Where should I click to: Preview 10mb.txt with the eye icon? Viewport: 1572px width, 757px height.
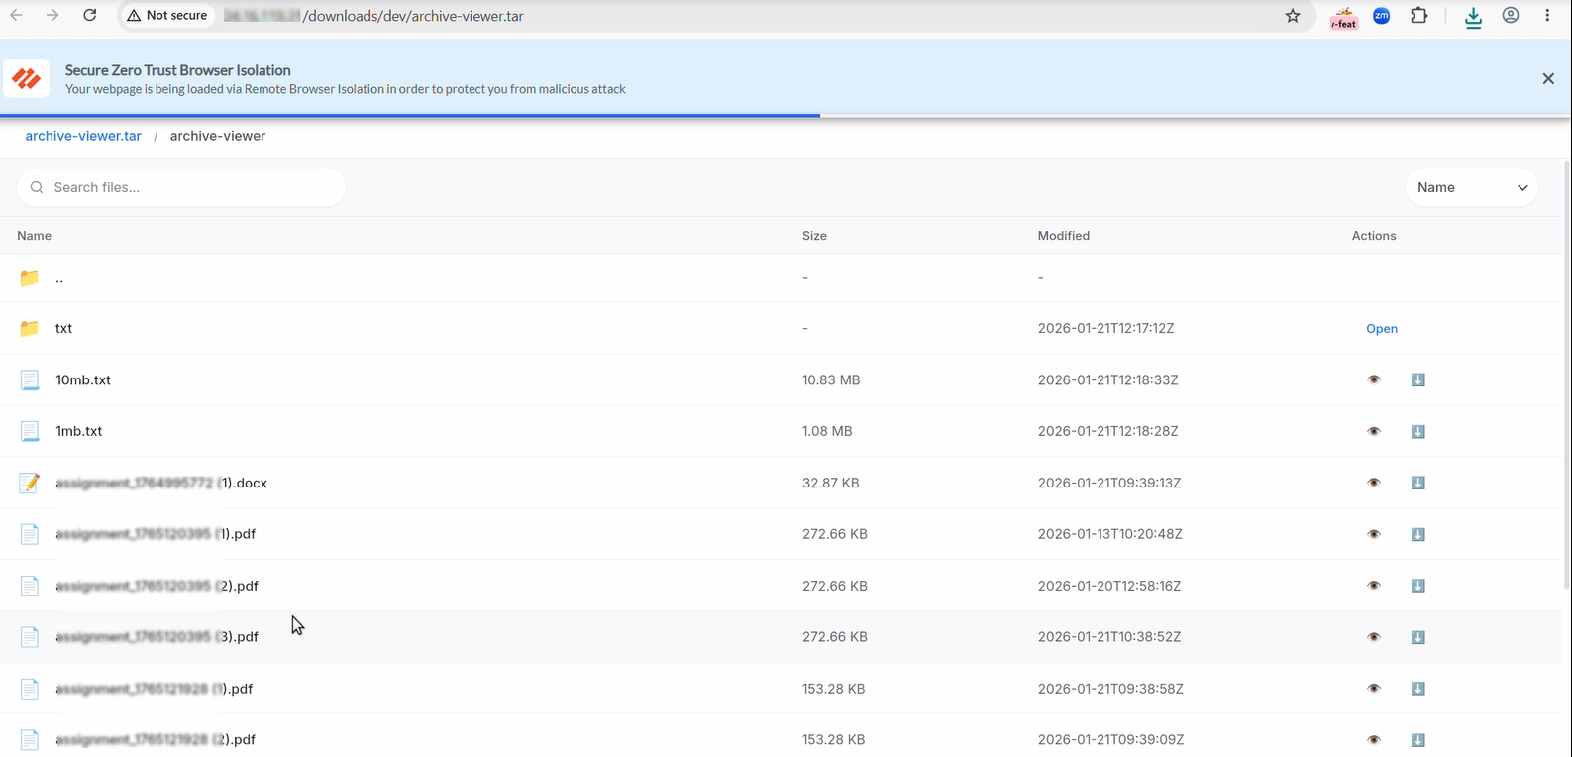point(1374,379)
